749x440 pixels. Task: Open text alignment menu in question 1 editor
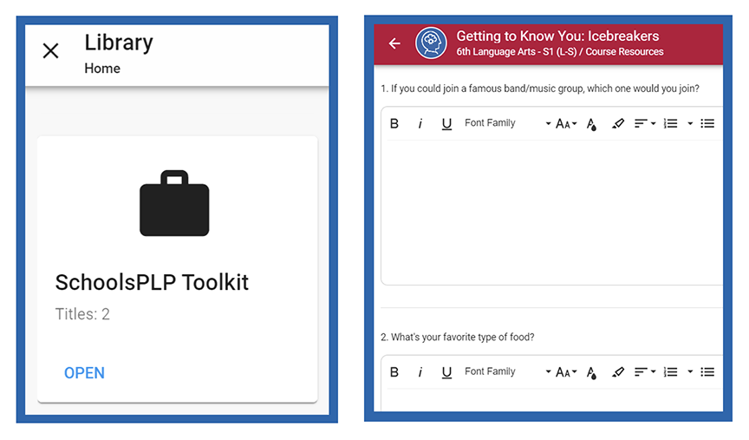645,124
